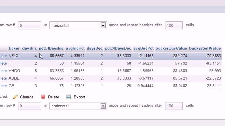The height and width of the screenshot is (126, 225).
Task: Click Delete link in the ADBE row
Action: pos(3,78)
